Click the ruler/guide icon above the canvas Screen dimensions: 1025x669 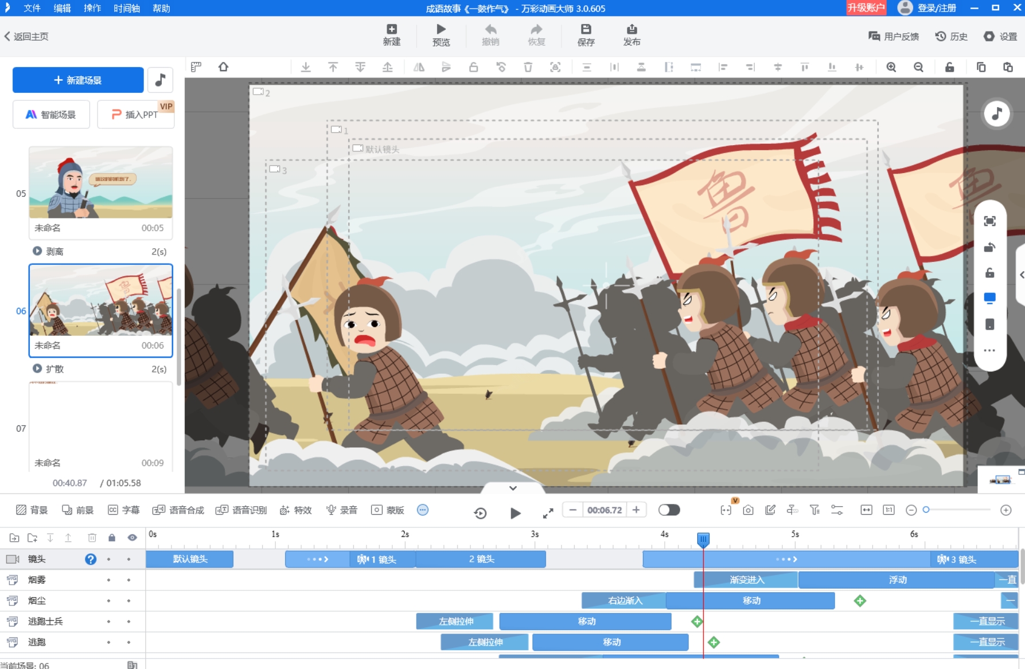click(x=196, y=67)
